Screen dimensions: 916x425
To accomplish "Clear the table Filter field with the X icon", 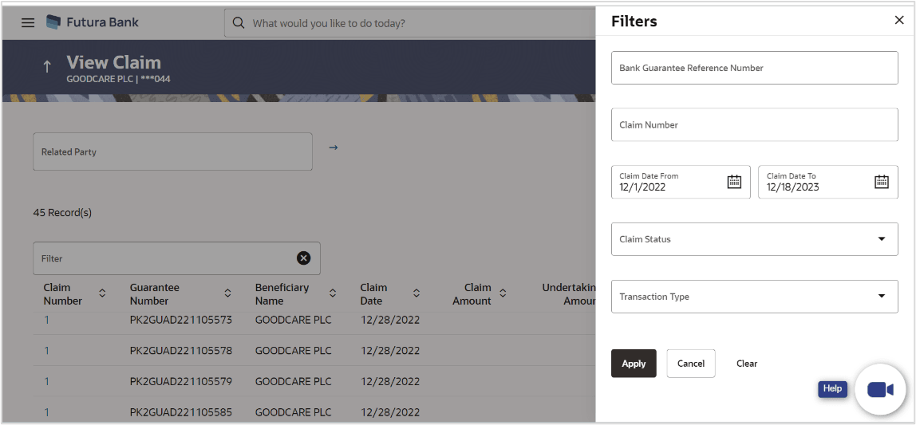I will (303, 258).
